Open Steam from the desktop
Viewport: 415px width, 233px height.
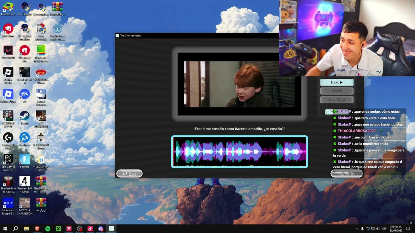[x=25, y=118]
